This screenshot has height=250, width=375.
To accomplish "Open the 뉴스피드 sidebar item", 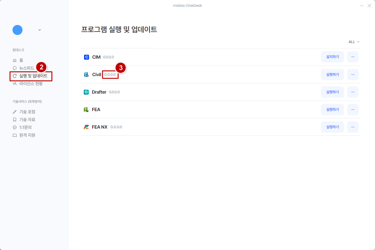I will (x=27, y=68).
